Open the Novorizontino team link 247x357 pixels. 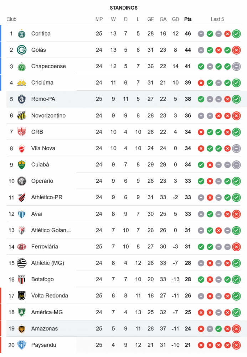tap(48, 116)
